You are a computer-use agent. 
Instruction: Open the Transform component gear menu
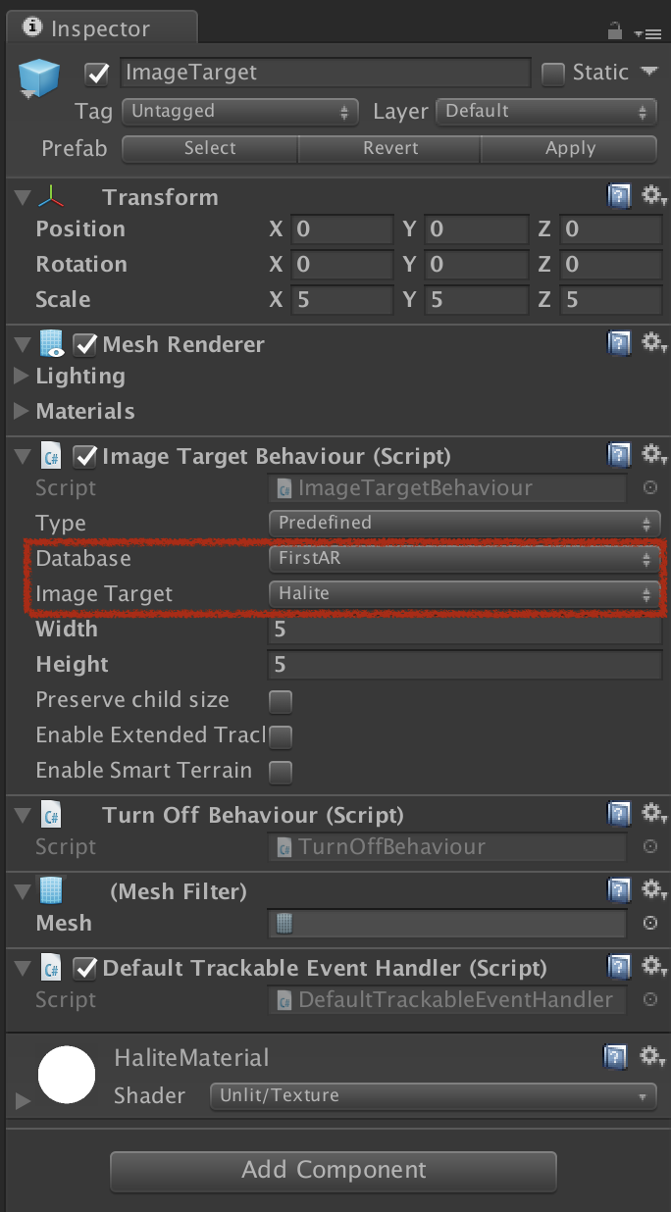654,197
